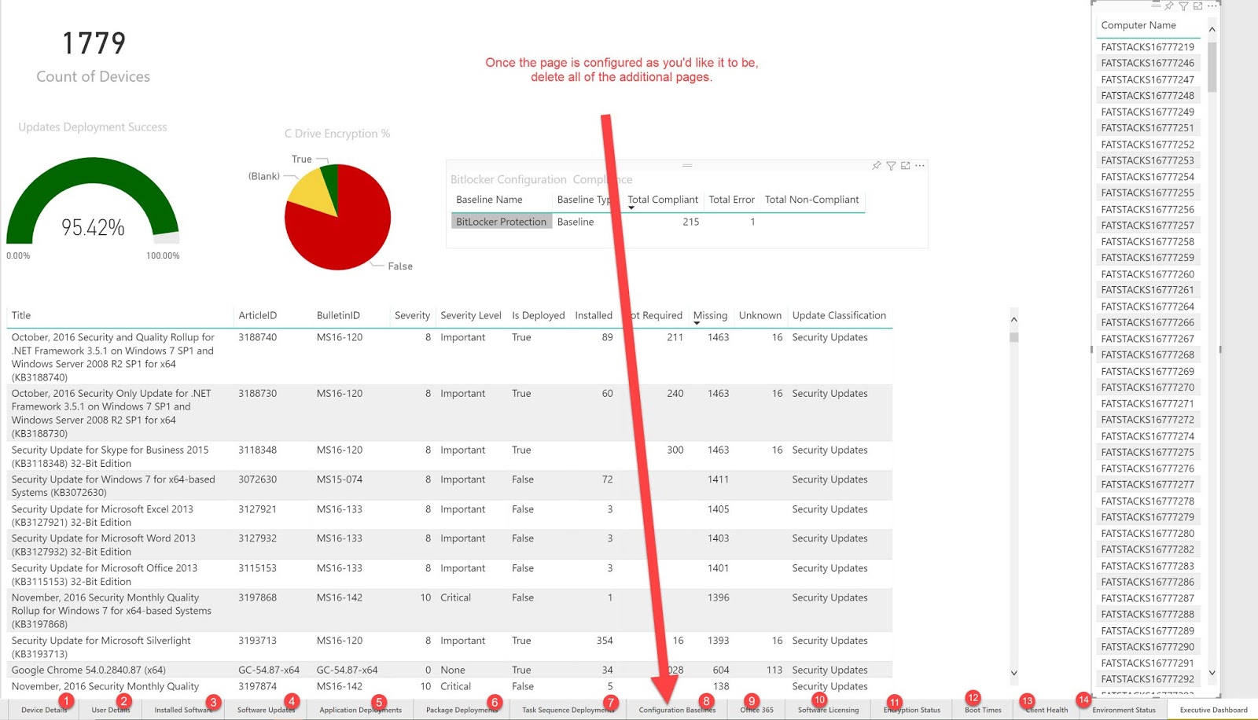Expand the Computer Name slicer to focus mode
The image size is (1258, 720).
click(1198, 6)
